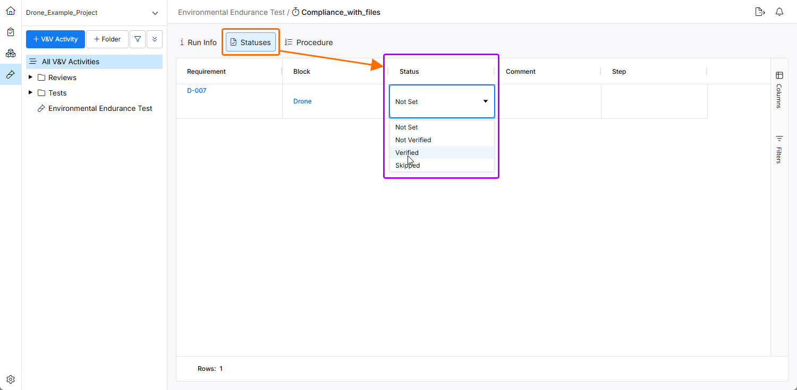Expand the Tests folder
The height and width of the screenshot is (390, 797).
pyautogui.click(x=30, y=93)
